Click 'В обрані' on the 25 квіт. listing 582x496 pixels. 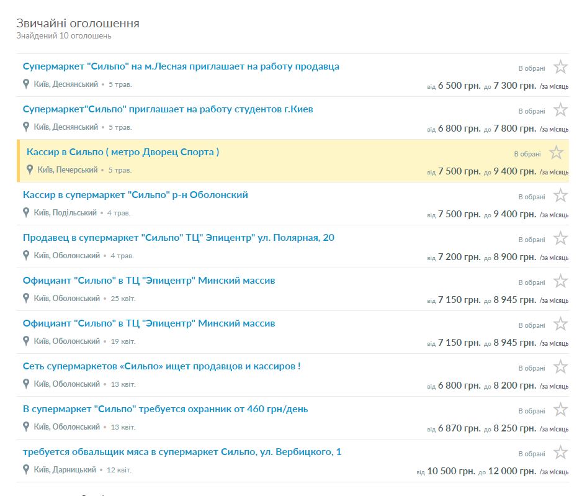(x=532, y=282)
